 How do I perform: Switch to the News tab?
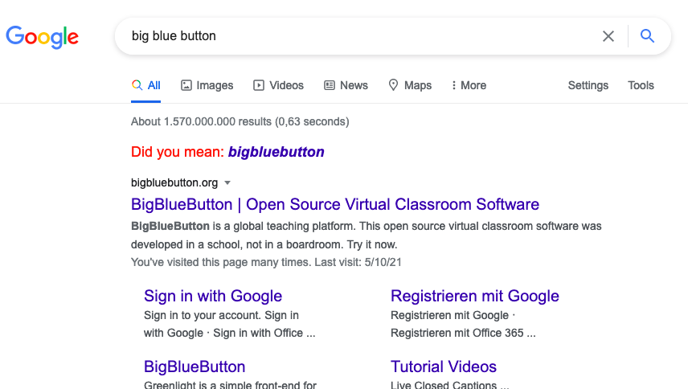(346, 85)
